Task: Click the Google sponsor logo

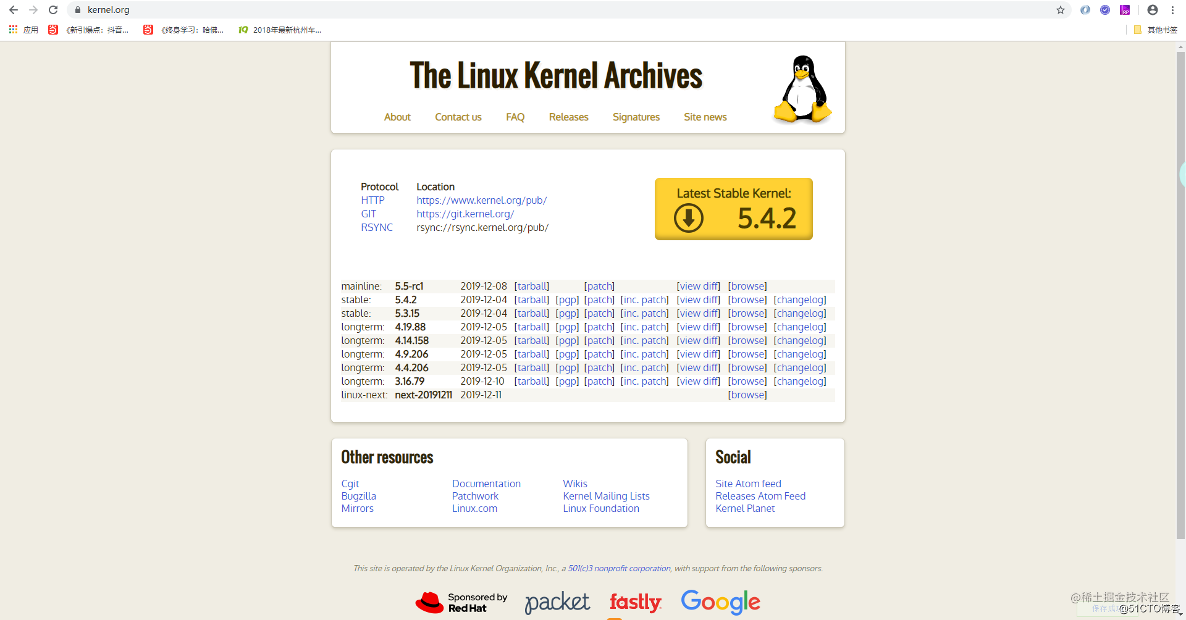Action: coord(720,601)
